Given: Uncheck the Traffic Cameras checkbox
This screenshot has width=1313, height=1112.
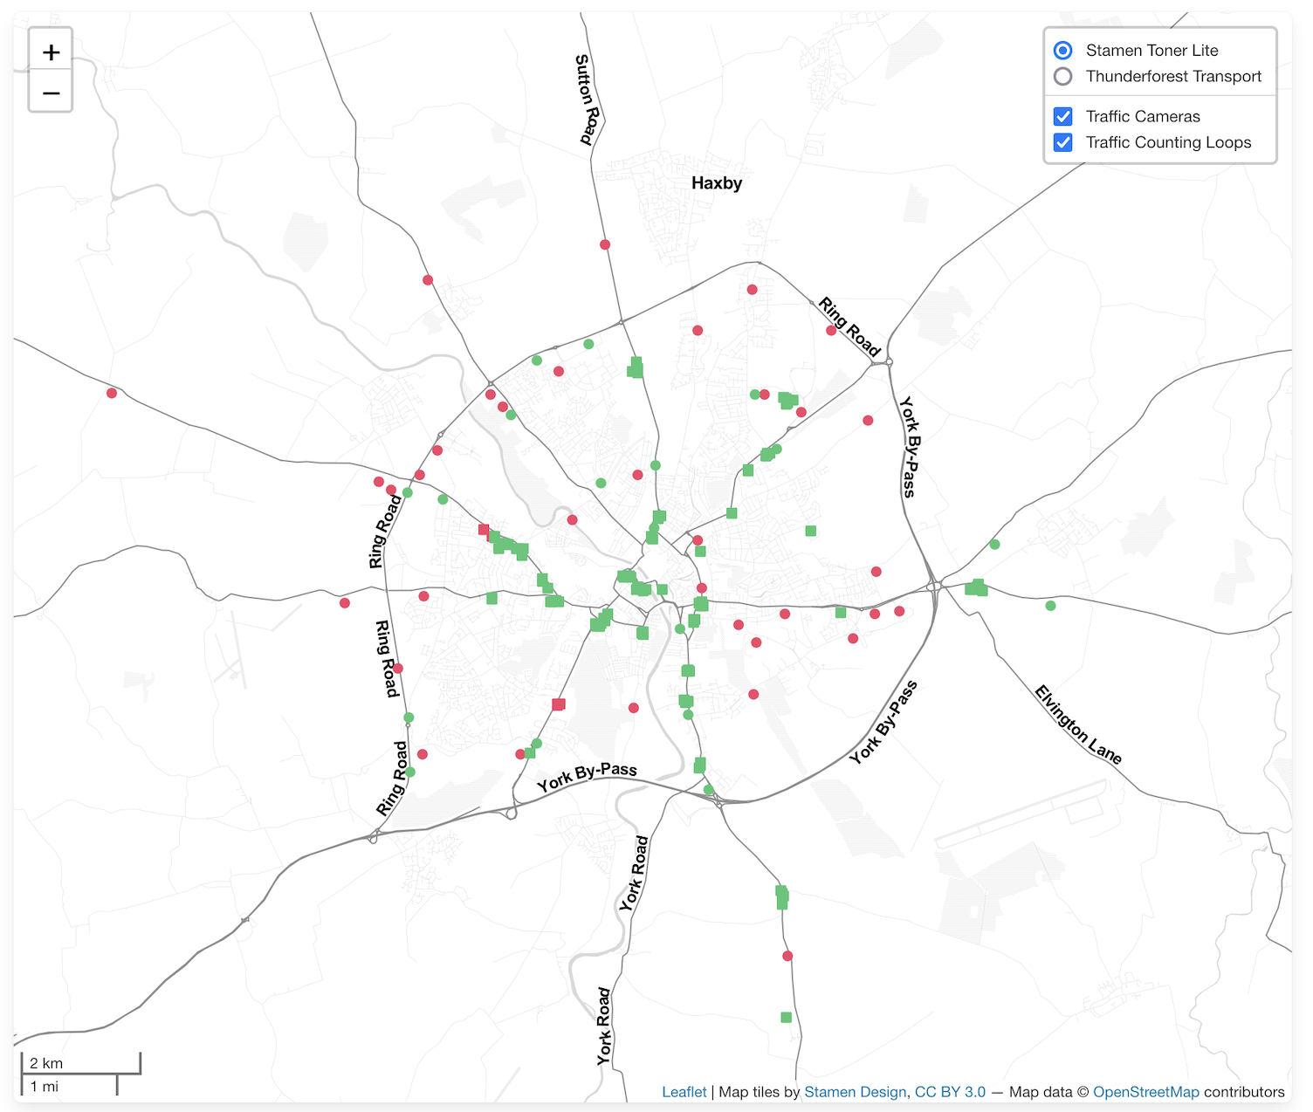Looking at the screenshot, I should tap(1062, 115).
